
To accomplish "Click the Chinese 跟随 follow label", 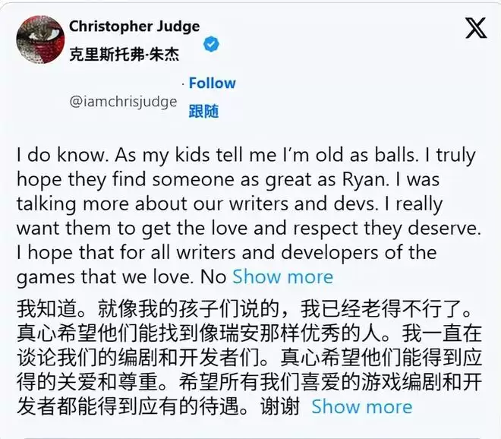I will (203, 111).
